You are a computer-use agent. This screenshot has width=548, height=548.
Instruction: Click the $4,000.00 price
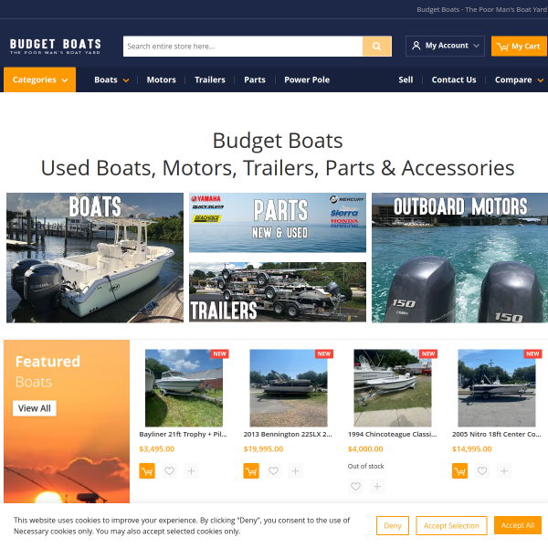tap(365, 448)
